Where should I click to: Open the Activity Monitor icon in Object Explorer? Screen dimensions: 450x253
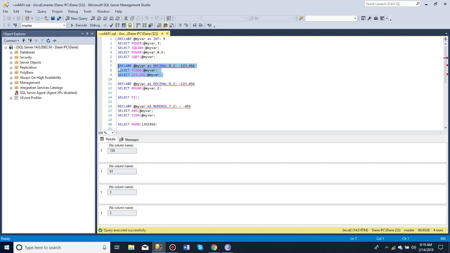click(x=54, y=41)
